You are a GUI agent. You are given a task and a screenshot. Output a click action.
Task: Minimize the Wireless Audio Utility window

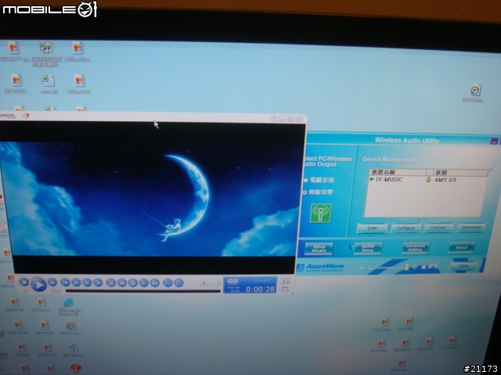coord(494,141)
